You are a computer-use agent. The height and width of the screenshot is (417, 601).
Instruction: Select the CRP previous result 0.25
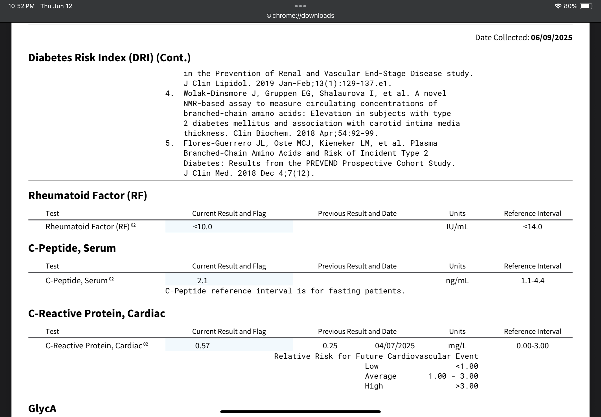pos(330,346)
